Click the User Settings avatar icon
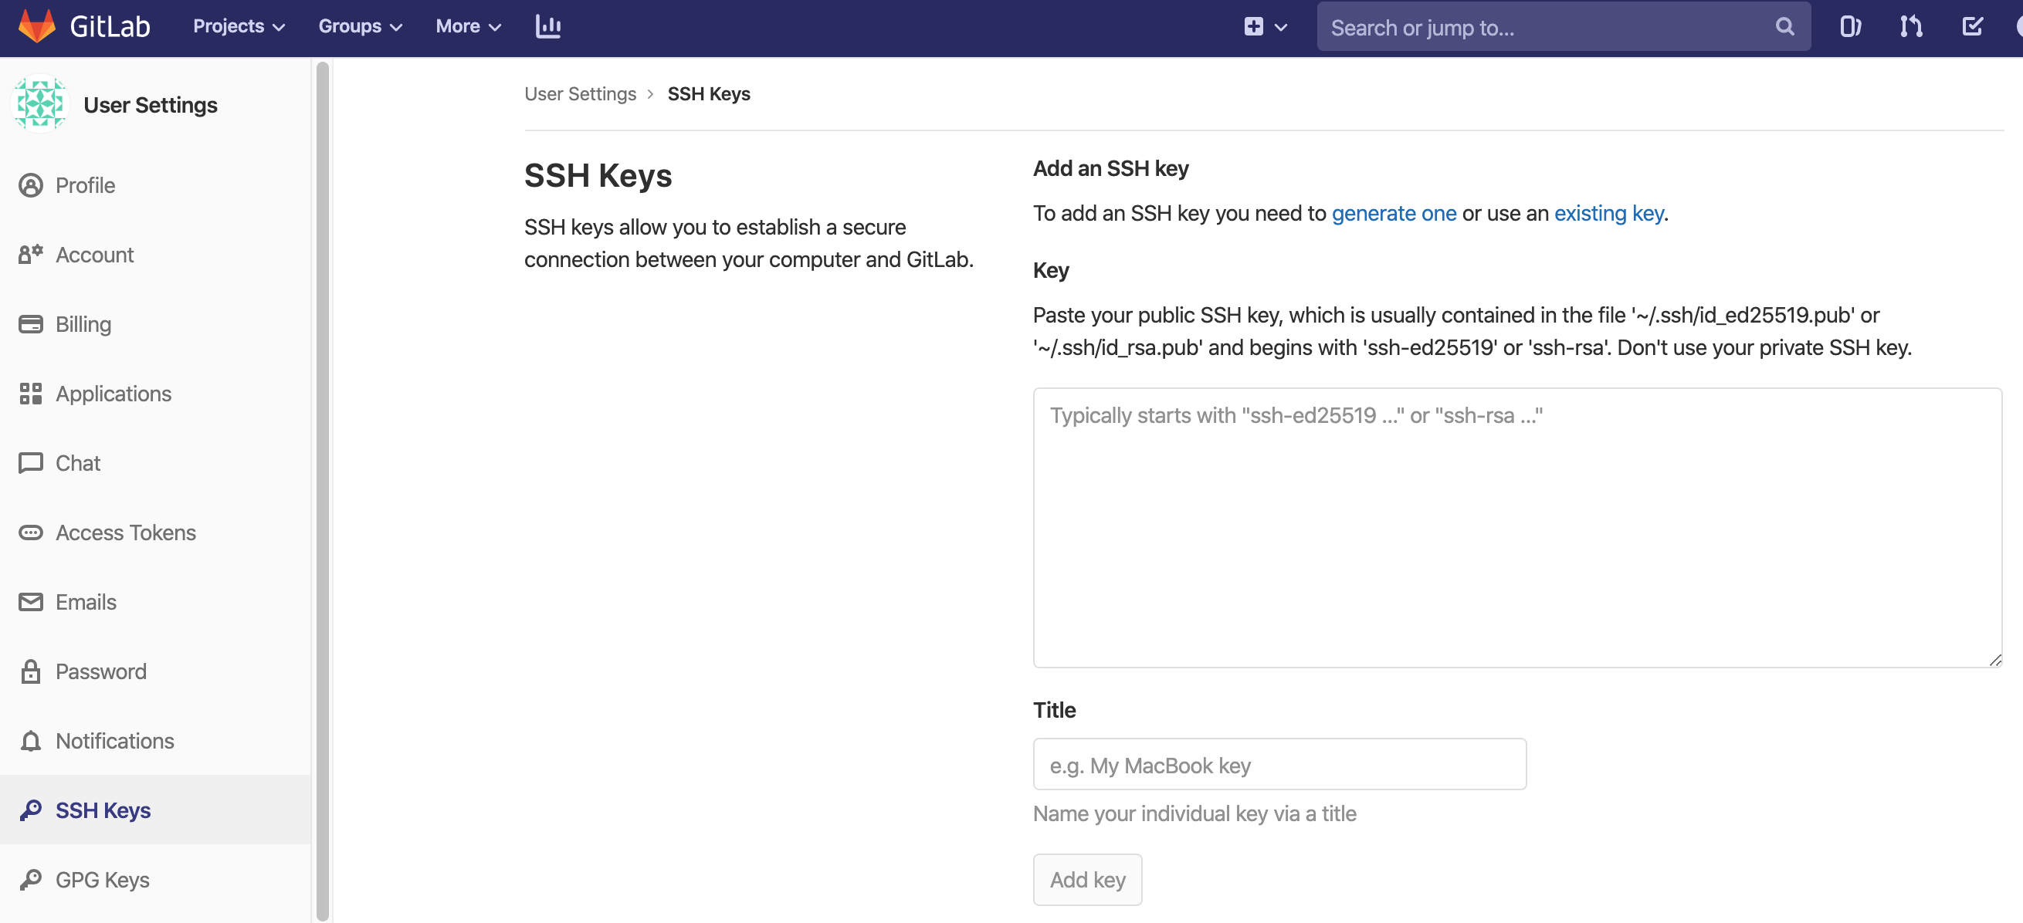Image resolution: width=2023 pixels, height=923 pixels. click(40, 104)
